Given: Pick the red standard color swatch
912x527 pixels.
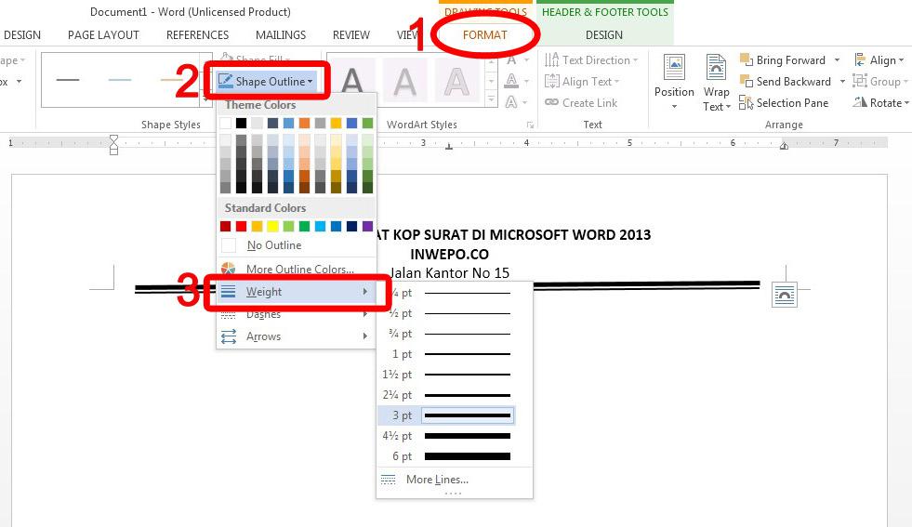Looking at the screenshot, I should [x=242, y=226].
